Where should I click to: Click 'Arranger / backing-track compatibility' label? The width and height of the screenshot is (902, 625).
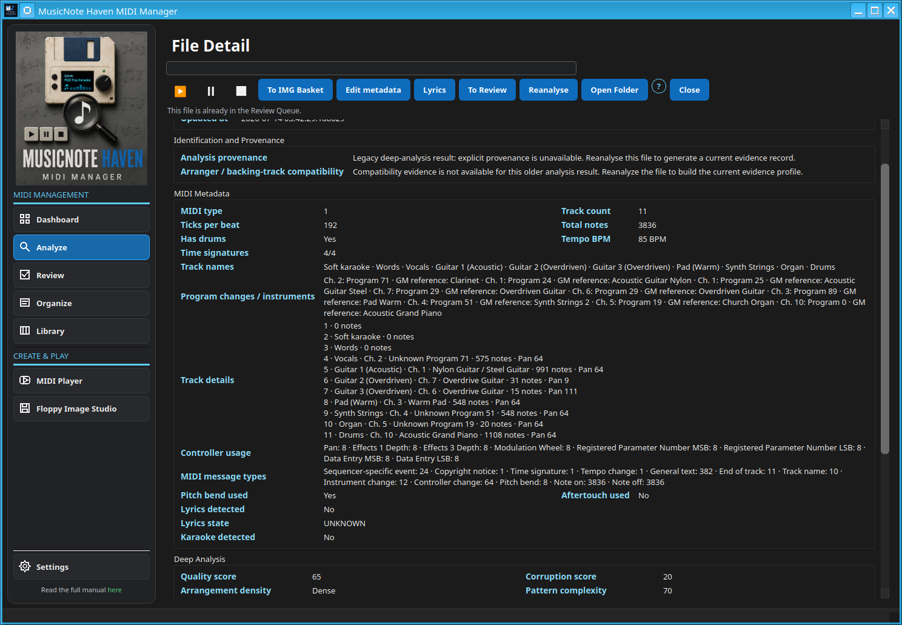(262, 172)
